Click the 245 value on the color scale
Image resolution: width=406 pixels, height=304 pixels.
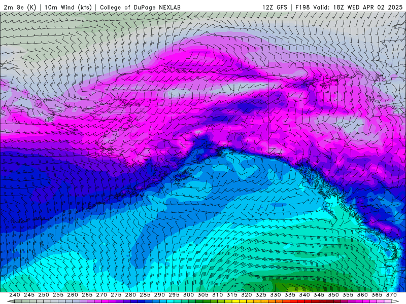[x=29, y=295]
